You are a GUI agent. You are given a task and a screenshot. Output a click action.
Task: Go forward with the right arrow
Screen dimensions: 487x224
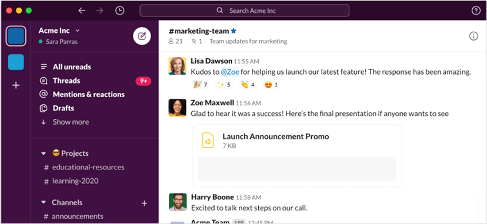100,11
